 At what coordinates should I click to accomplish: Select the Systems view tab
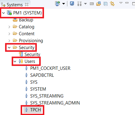[x=15, y=5]
